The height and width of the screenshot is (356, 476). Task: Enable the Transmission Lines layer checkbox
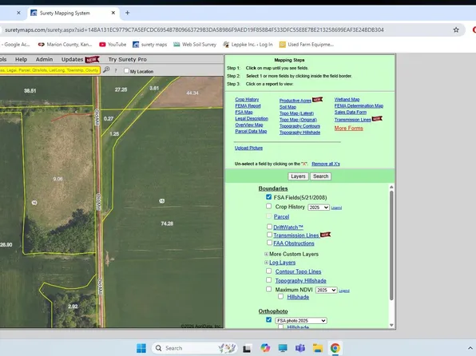click(269, 235)
